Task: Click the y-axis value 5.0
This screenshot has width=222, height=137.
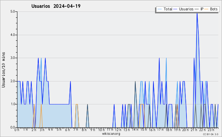Action: click(x=13, y=11)
